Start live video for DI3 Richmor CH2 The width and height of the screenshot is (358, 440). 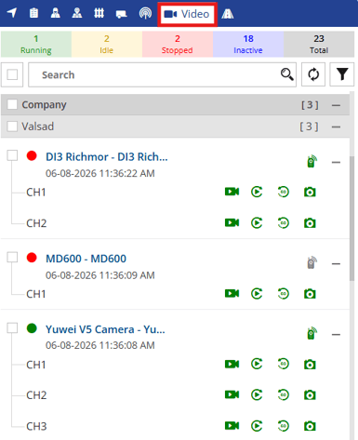click(232, 222)
